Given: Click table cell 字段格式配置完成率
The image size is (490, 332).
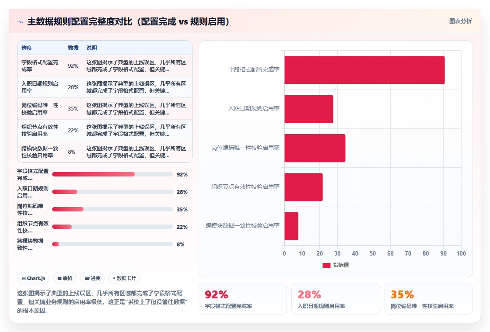Looking at the screenshot, I should (40, 66).
